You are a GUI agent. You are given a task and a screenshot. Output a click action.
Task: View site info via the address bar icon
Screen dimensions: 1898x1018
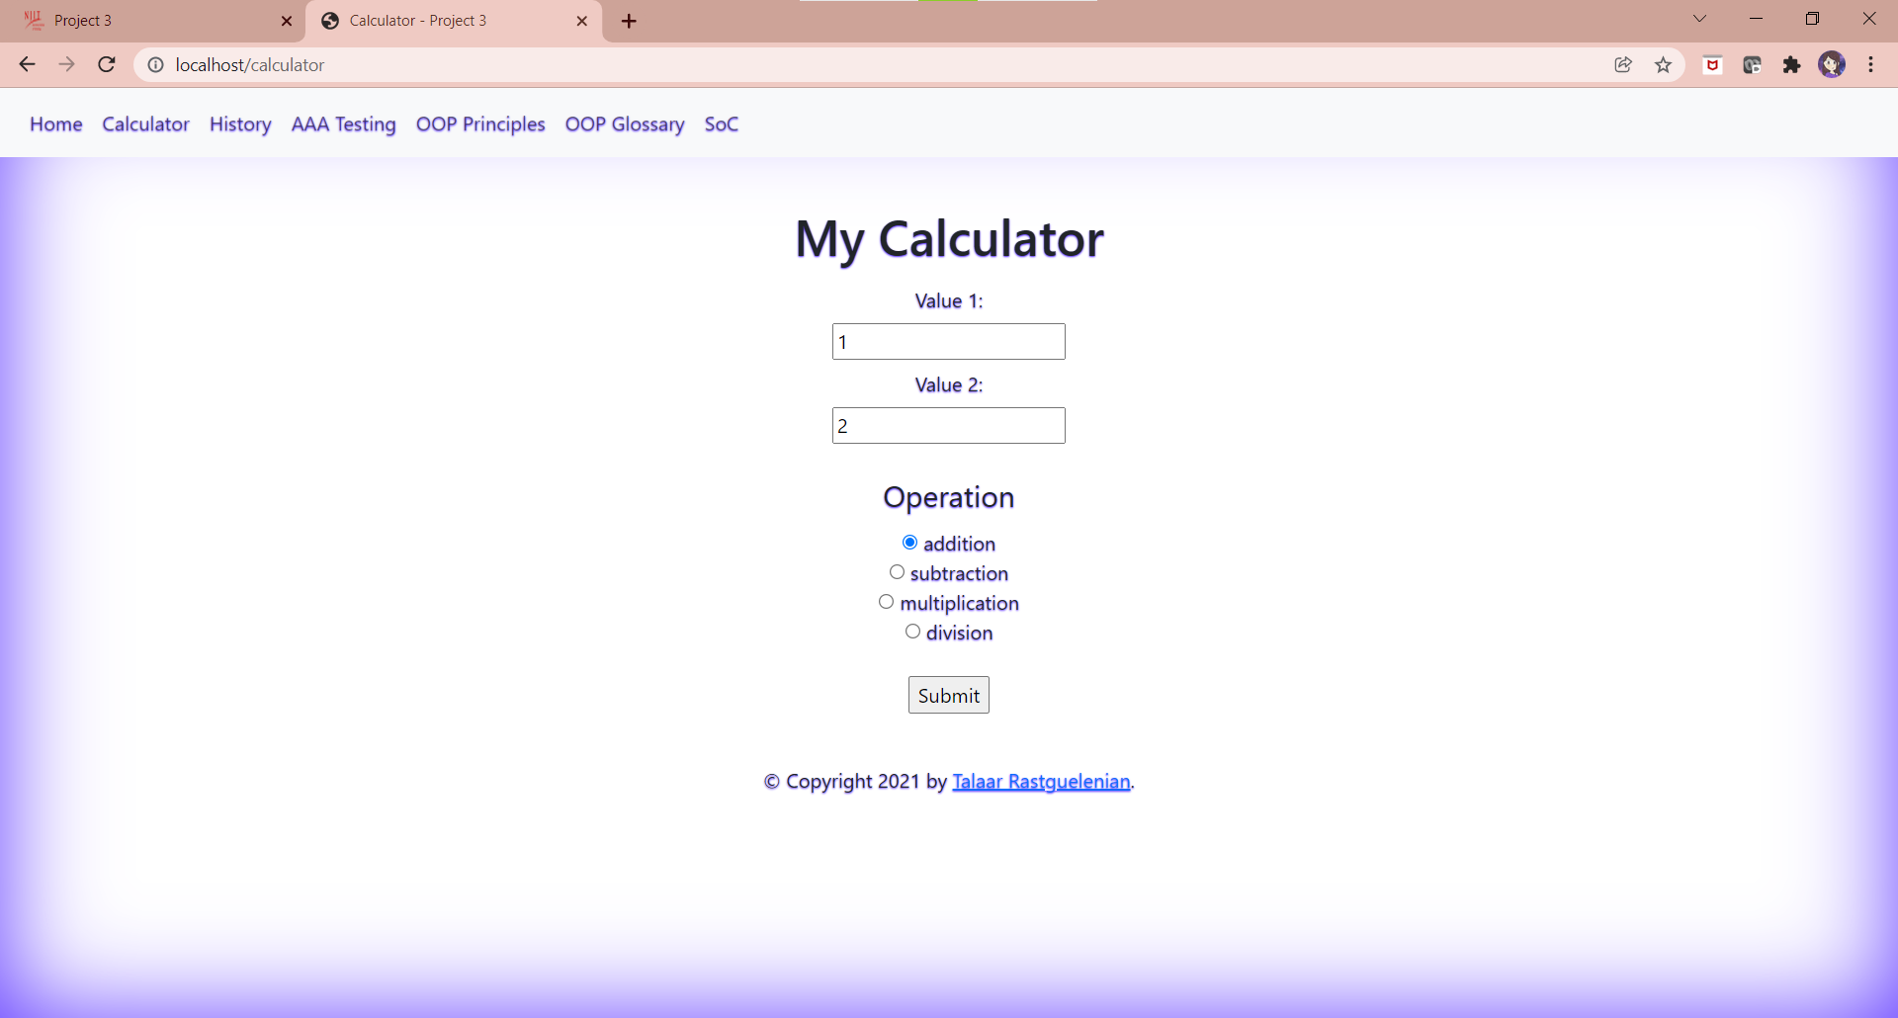(x=155, y=65)
